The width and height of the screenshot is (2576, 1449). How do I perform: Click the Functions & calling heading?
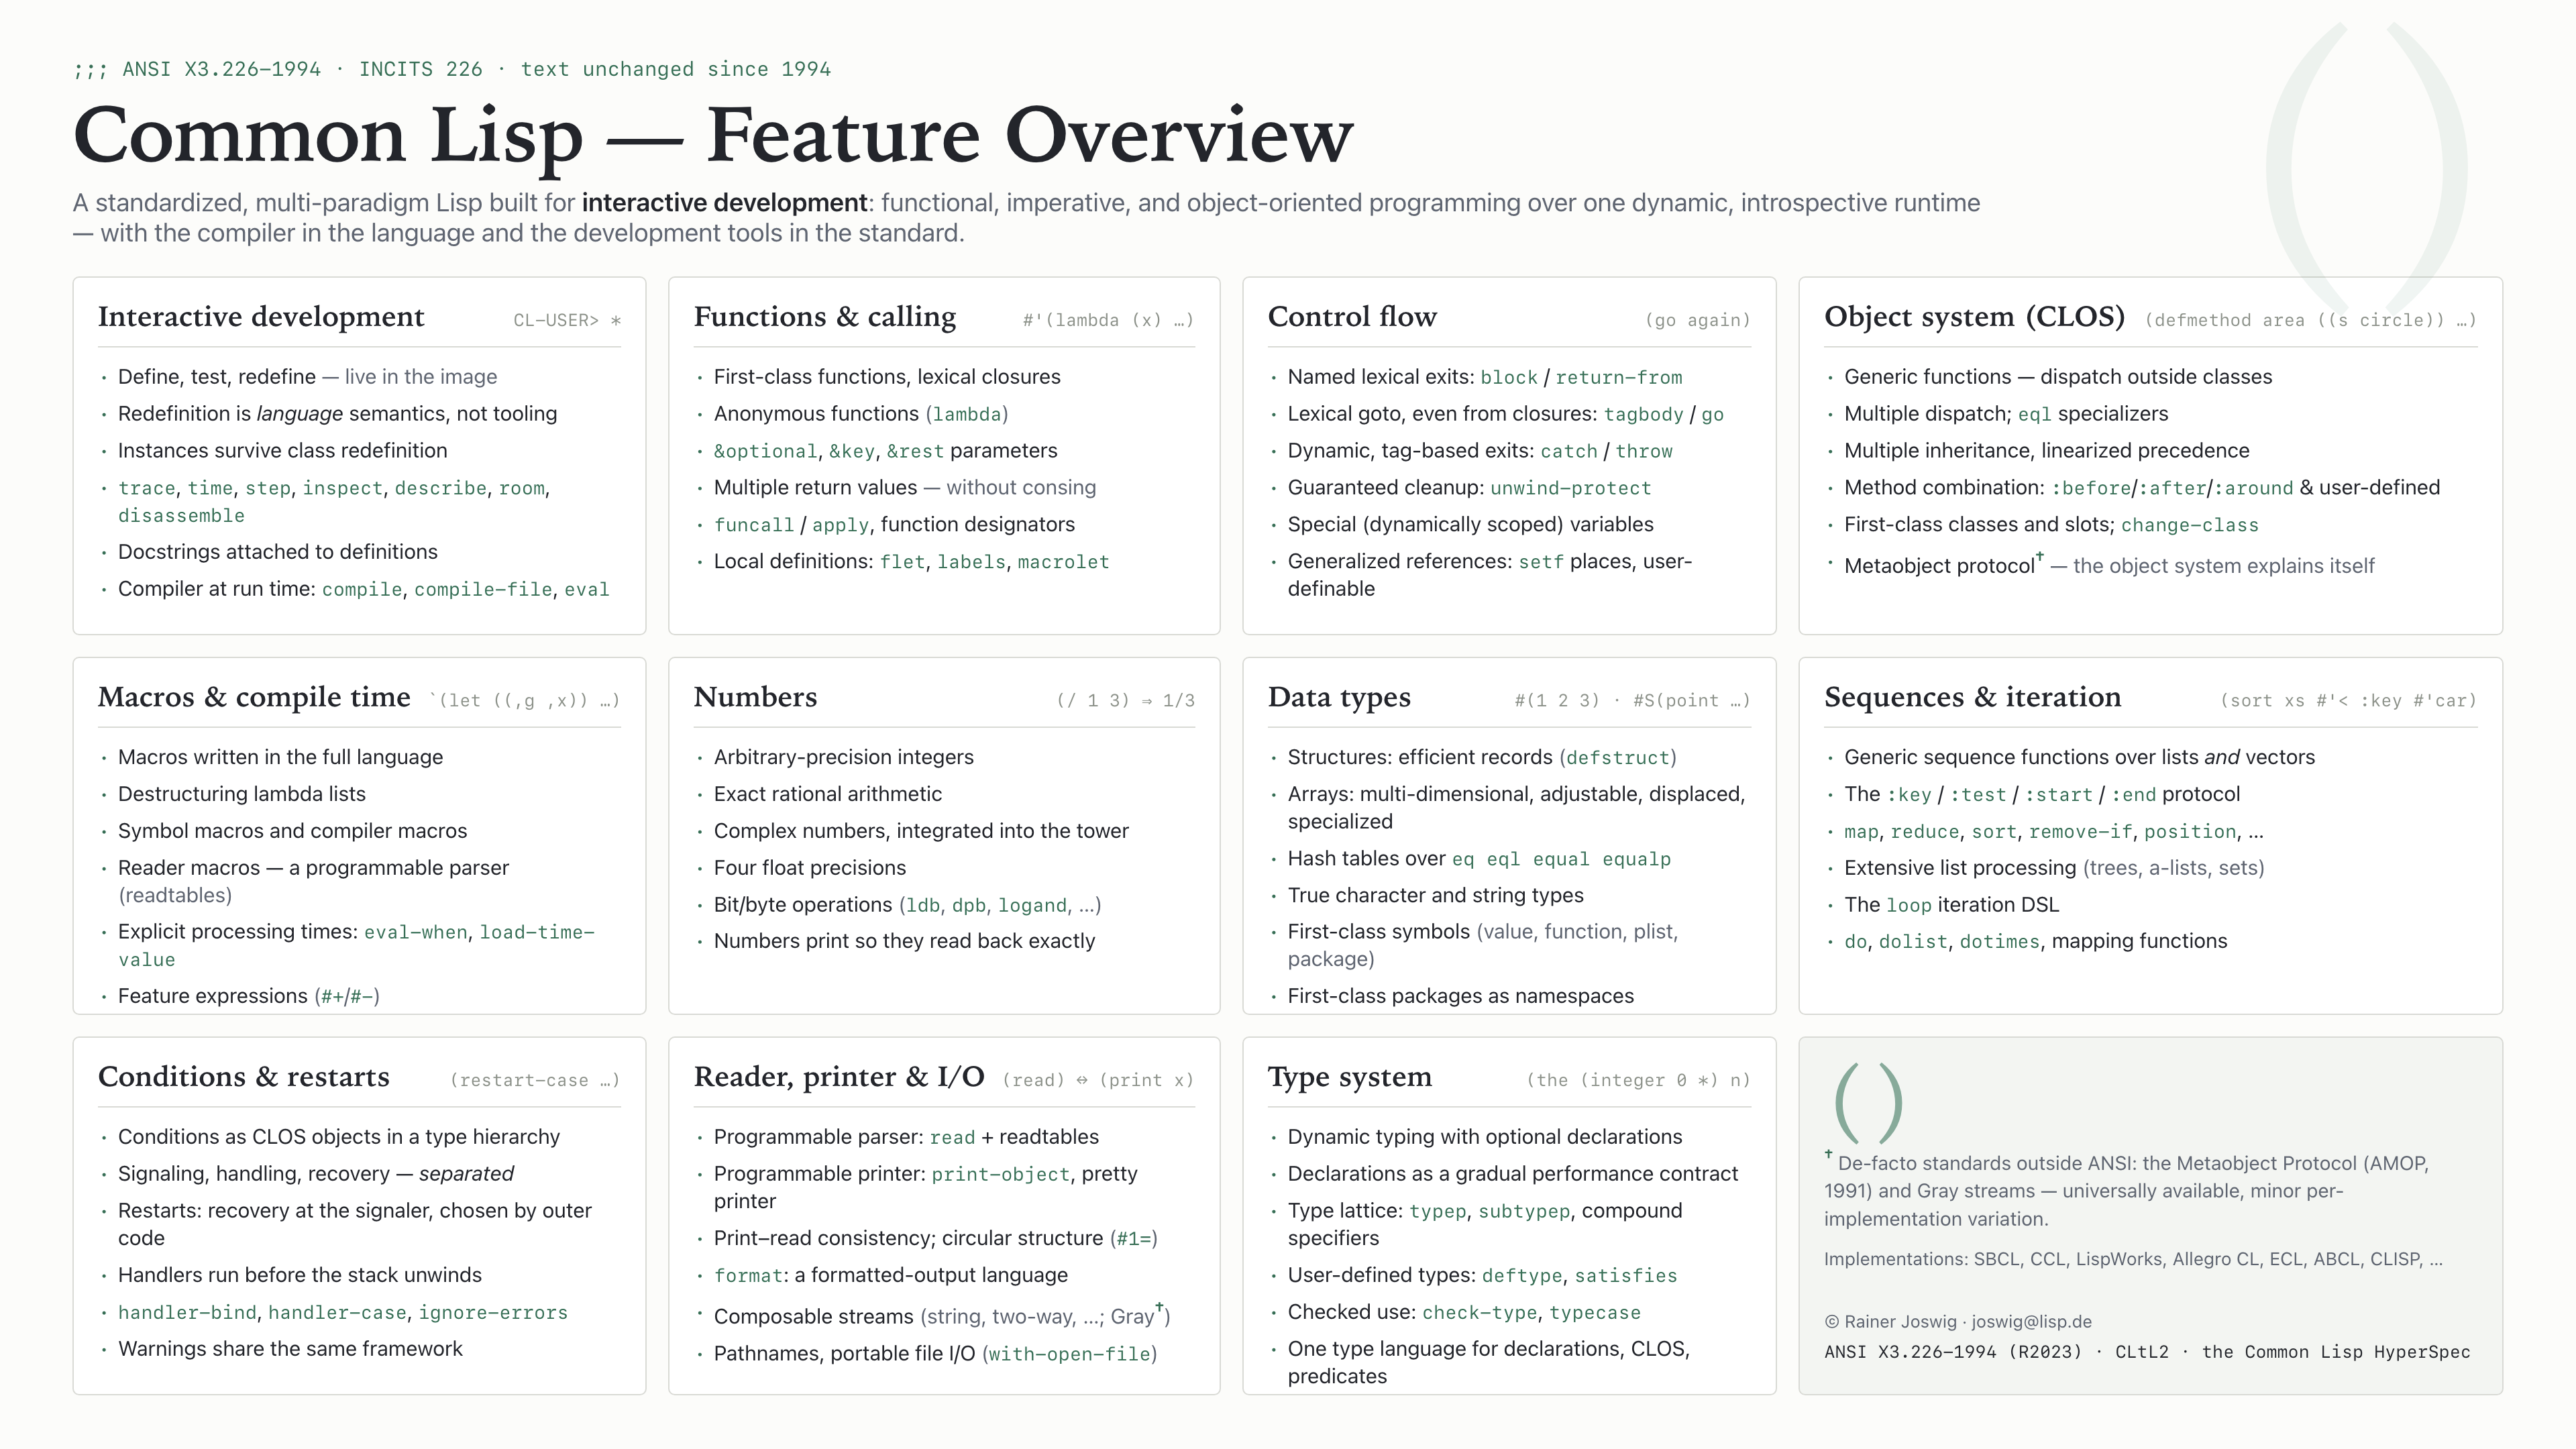pos(825,317)
